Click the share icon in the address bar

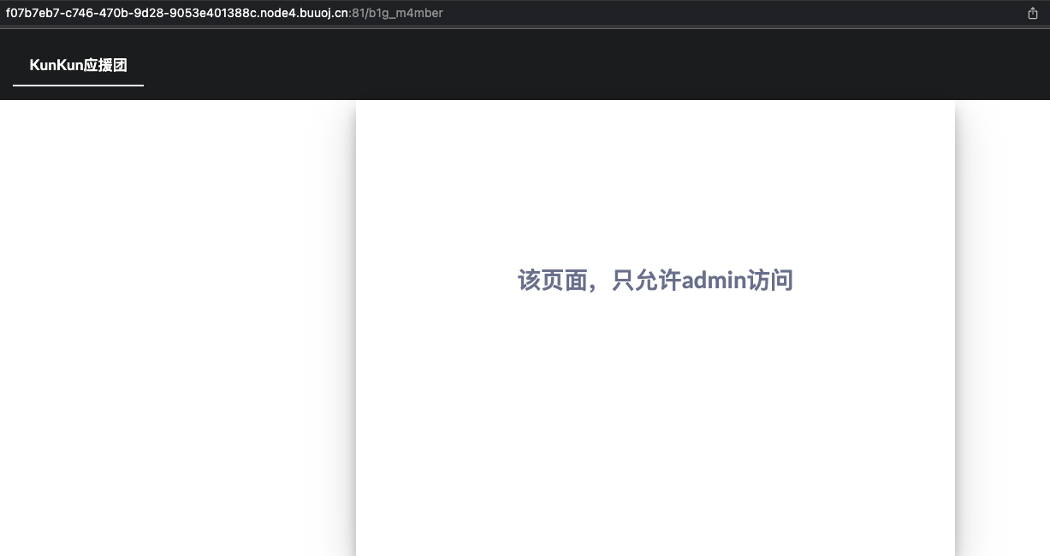click(1032, 13)
